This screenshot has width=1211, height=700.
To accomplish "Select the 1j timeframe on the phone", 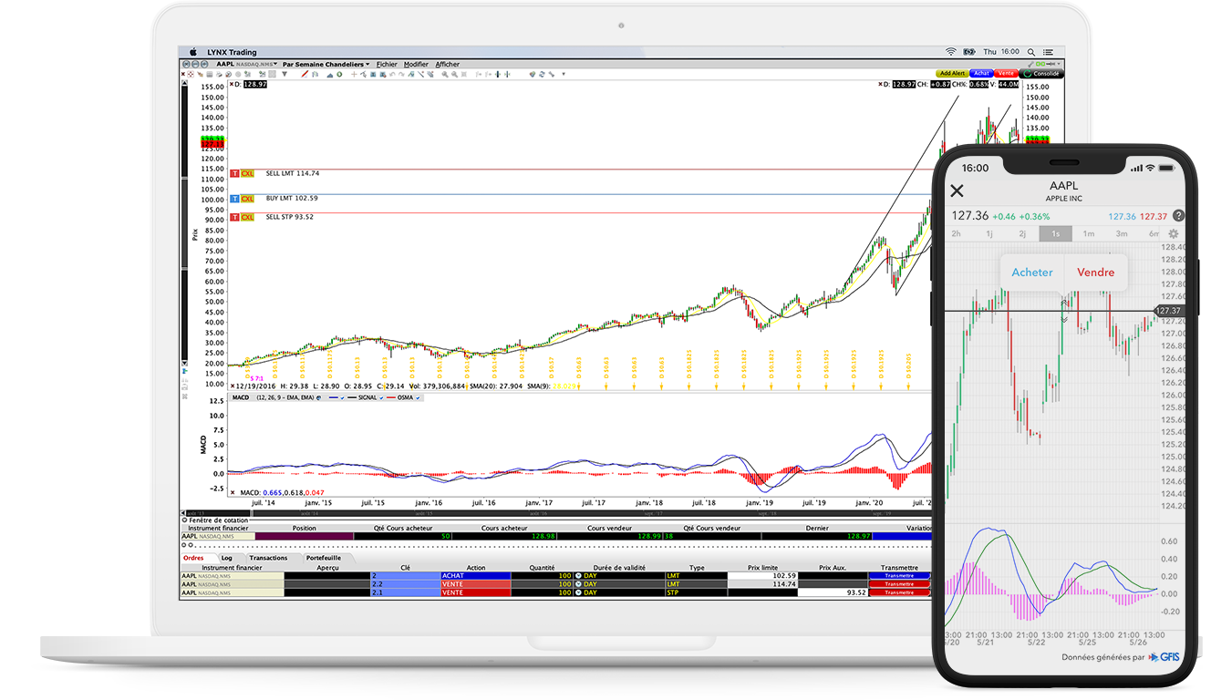I will pyautogui.click(x=989, y=234).
